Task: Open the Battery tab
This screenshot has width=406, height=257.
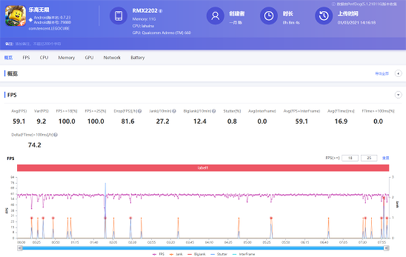Action: pyautogui.click(x=137, y=57)
